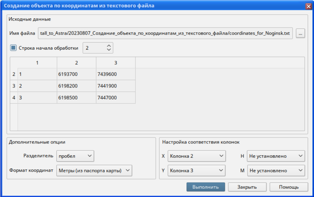The width and height of the screenshot is (314, 197).
Task: Open the X column dropdown 'Колонка 2'
Action: pyautogui.click(x=197, y=156)
